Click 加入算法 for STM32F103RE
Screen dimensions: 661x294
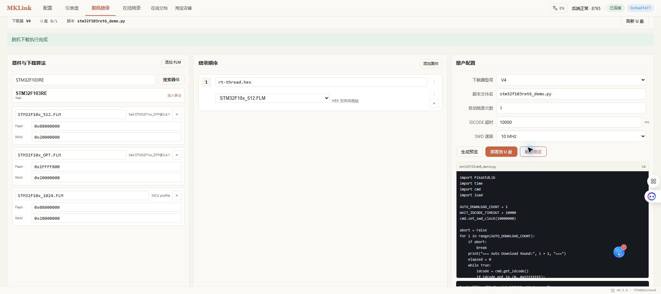point(174,96)
